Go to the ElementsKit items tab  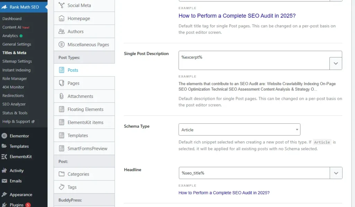84,122
